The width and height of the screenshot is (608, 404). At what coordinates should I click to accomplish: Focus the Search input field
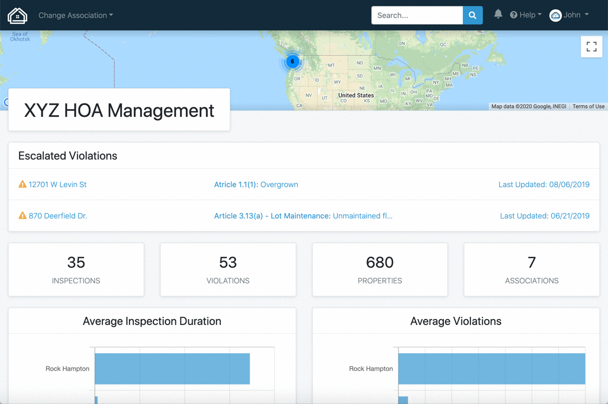[x=417, y=15]
